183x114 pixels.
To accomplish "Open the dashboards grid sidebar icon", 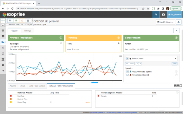I will [3, 36].
